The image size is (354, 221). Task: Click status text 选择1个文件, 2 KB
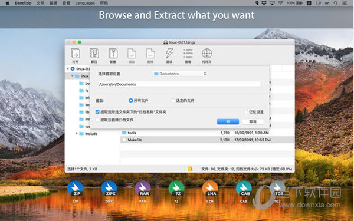82,169
